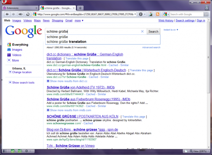212x155 pixels.
Task: Click the Opera Link sync icon in status bar
Action: (13, 151)
